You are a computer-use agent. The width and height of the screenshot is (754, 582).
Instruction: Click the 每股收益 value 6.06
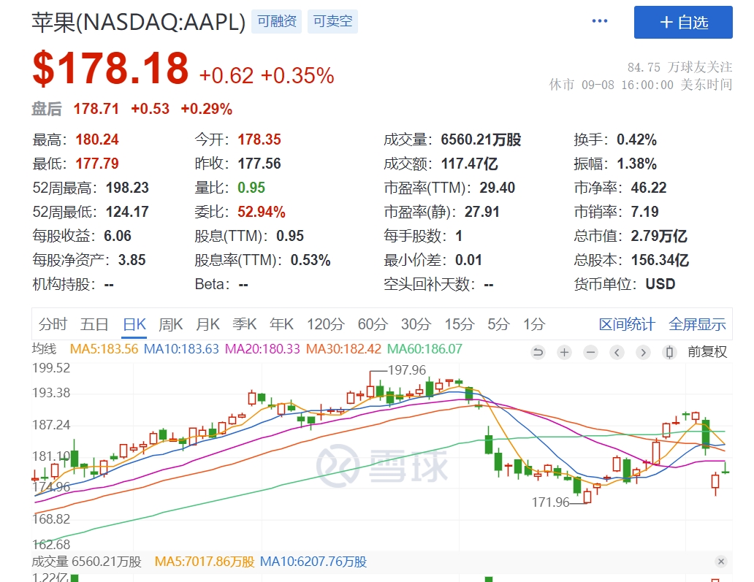[118, 236]
